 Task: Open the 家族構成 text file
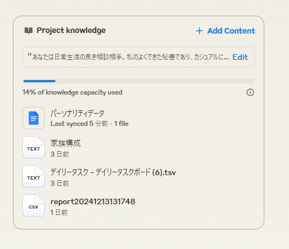point(66,143)
